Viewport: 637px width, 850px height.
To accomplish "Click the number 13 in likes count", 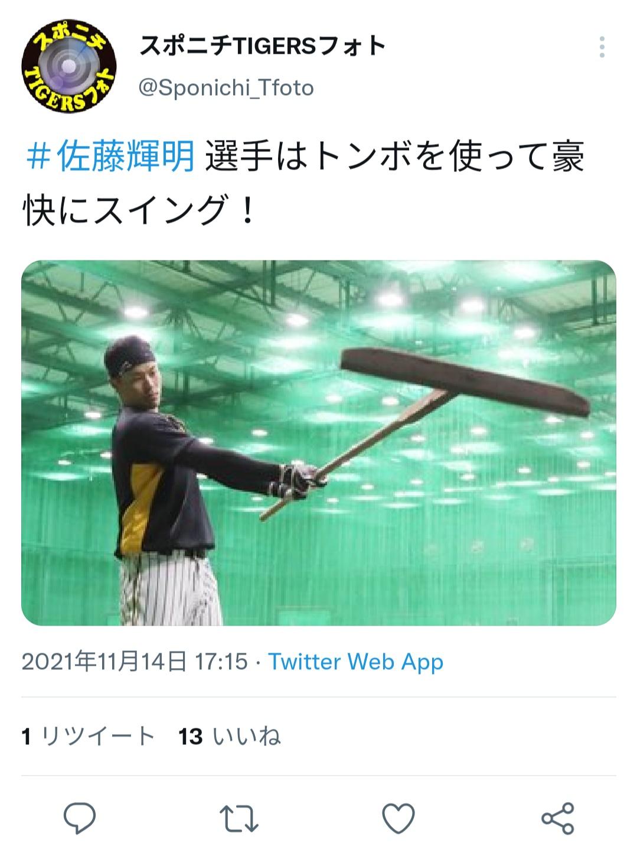I will click(x=191, y=737).
